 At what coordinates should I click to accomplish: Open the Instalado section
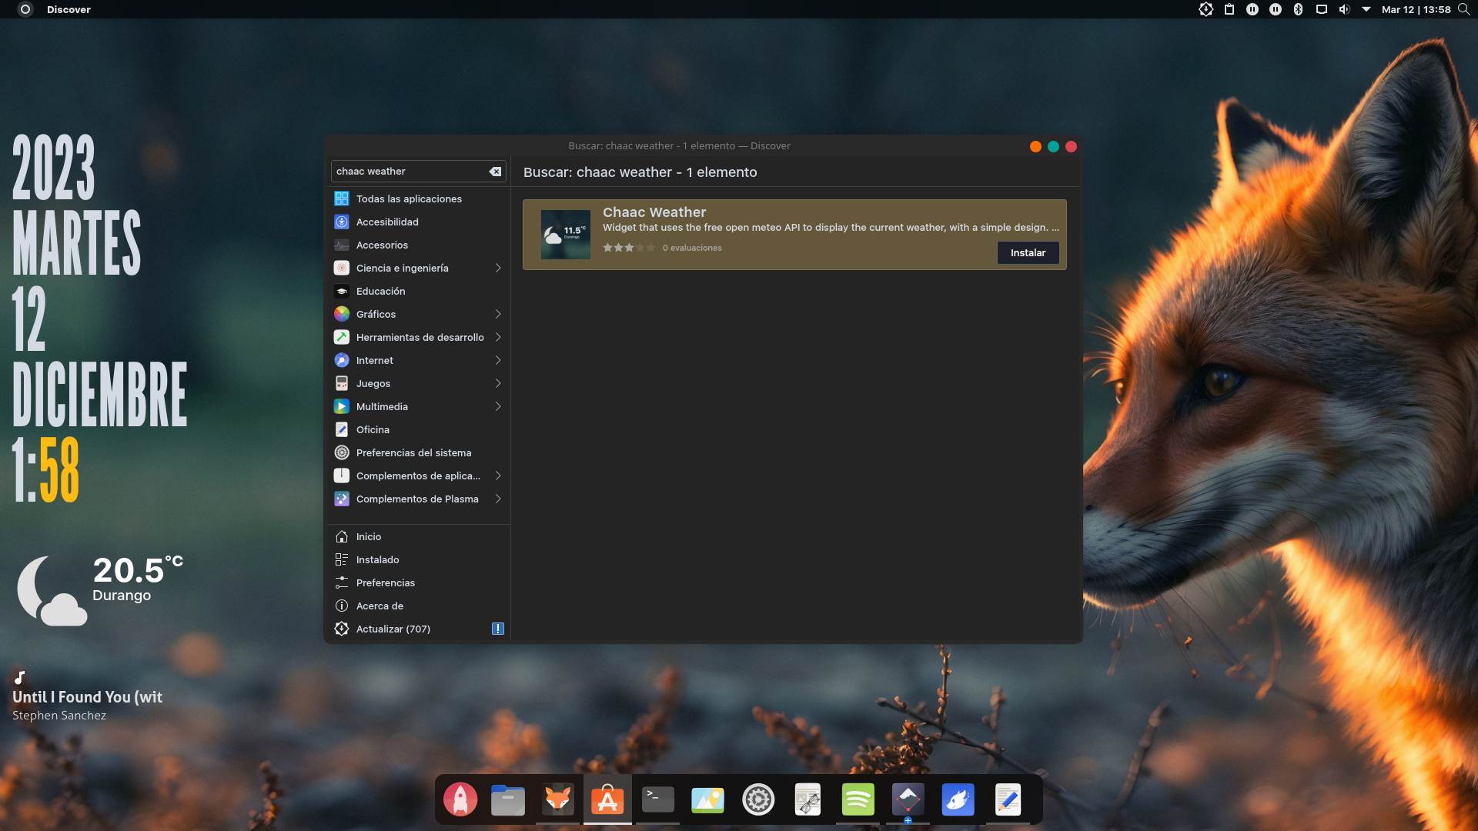pyautogui.click(x=377, y=559)
